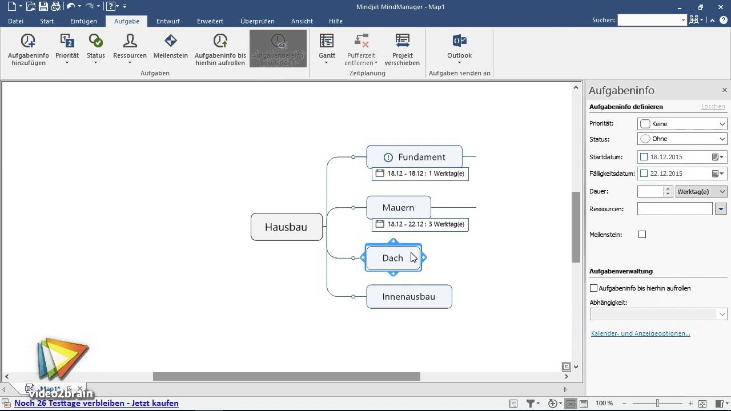This screenshot has width=731, height=411.
Task: Click Aufgabeninfo hinzufügen in the ribbon
Action: [28, 49]
